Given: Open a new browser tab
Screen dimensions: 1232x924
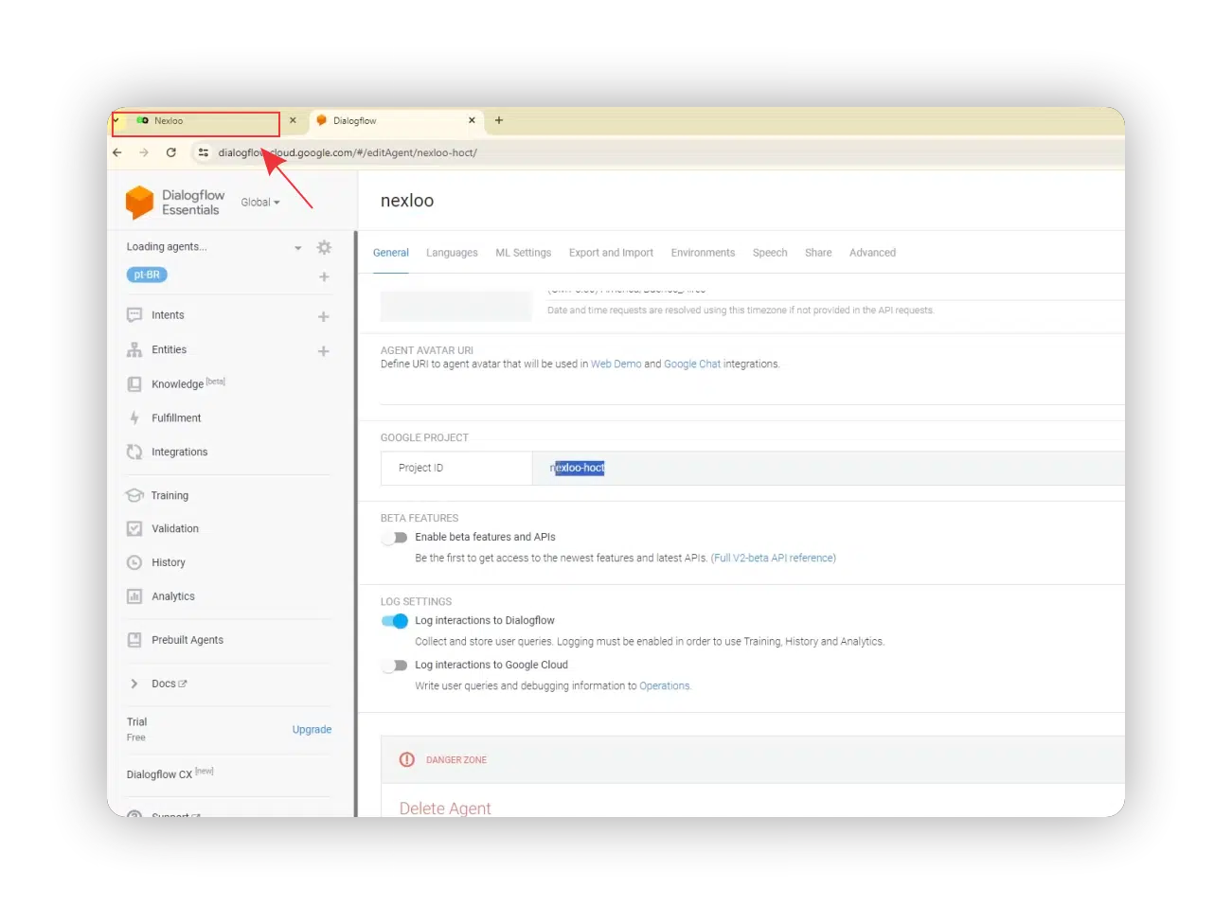Looking at the screenshot, I should 499,120.
